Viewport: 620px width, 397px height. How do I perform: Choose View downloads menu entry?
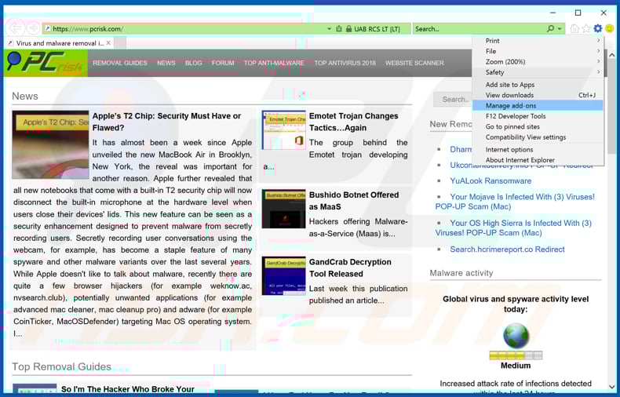tap(538, 95)
